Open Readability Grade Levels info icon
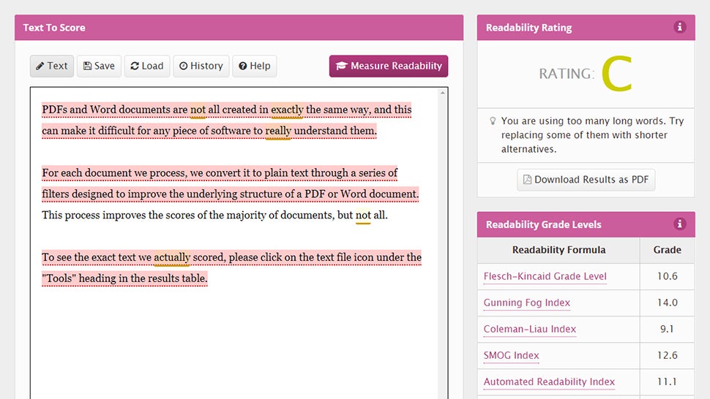 pyautogui.click(x=679, y=224)
